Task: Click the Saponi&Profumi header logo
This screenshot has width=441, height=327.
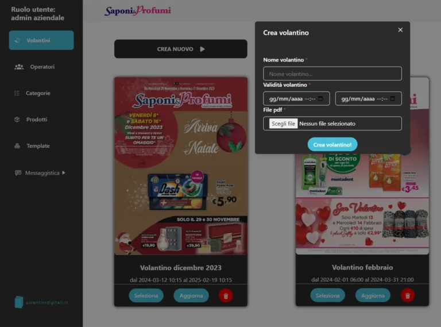Action: click(138, 11)
